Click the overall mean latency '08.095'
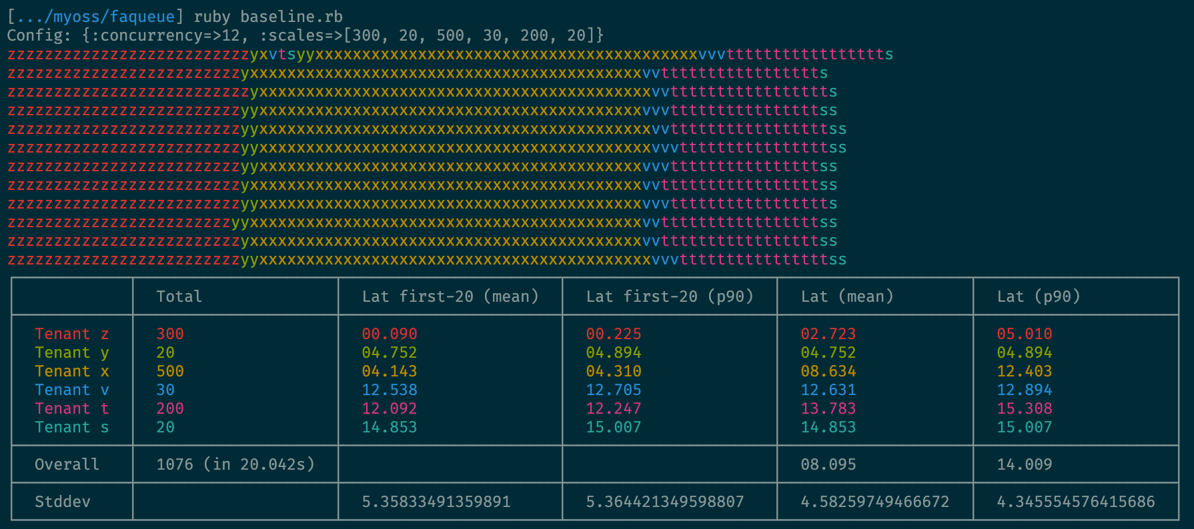1194x529 pixels. [828, 464]
